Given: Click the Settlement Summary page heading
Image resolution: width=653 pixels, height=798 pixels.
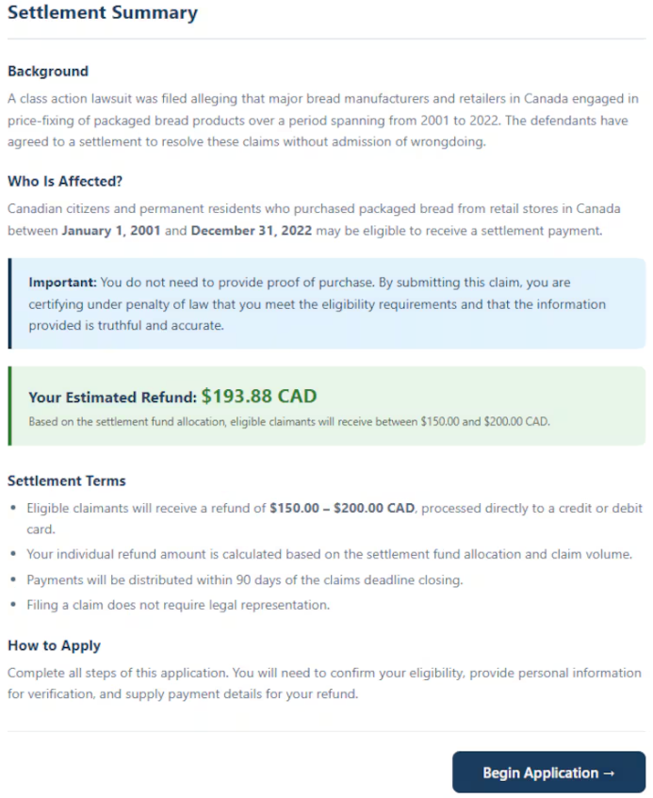Looking at the screenshot, I should click(x=103, y=13).
